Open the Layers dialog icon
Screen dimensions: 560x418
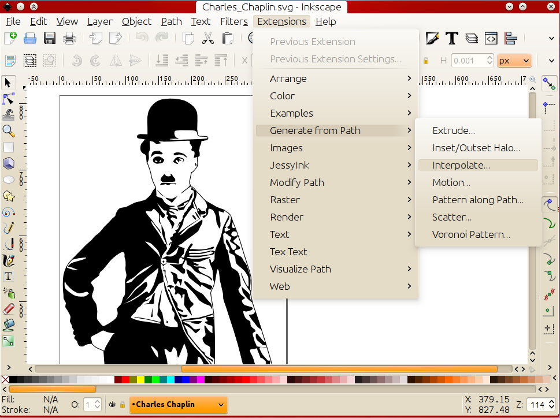tap(472, 38)
